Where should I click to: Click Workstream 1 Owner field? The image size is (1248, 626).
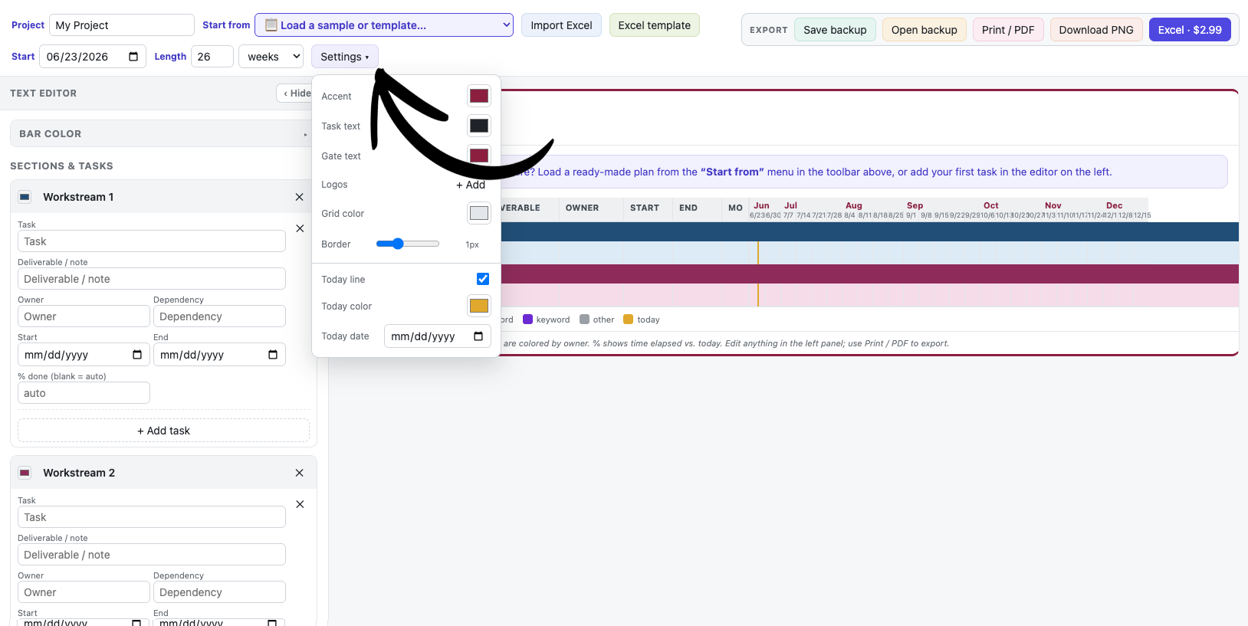(84, 316)
